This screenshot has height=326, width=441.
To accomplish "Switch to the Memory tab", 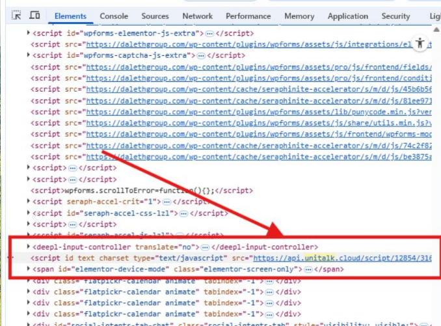I will 299,16.
